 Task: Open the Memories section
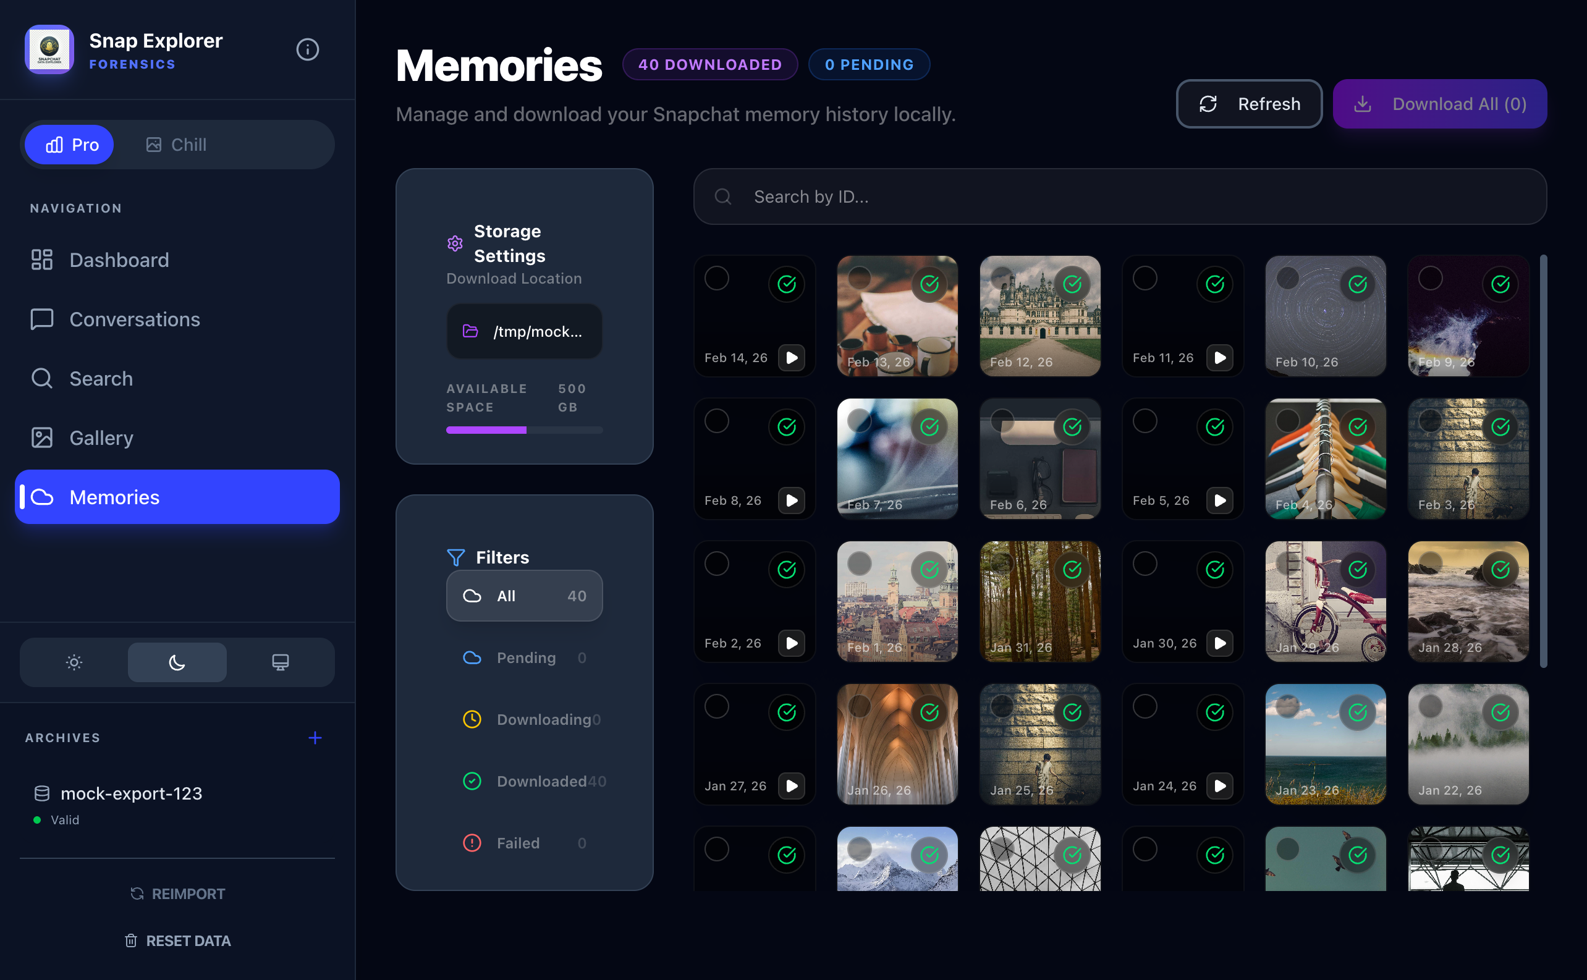click(114, 496)
